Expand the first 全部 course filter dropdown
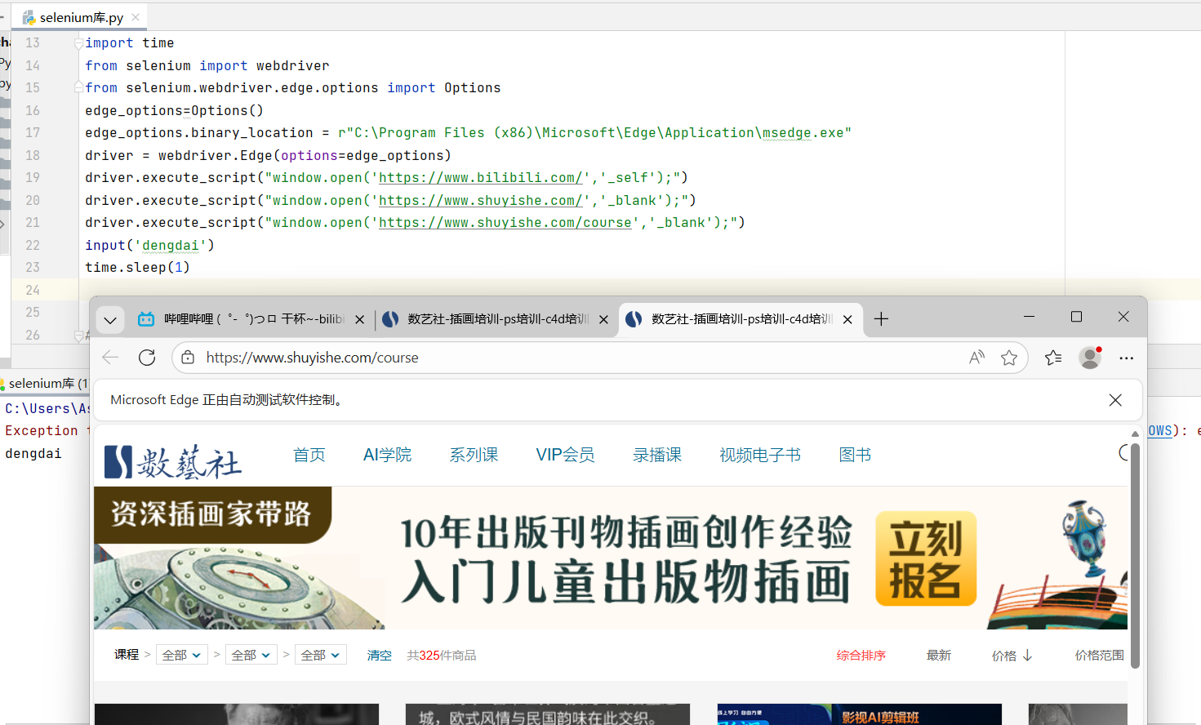 point(181,655)
